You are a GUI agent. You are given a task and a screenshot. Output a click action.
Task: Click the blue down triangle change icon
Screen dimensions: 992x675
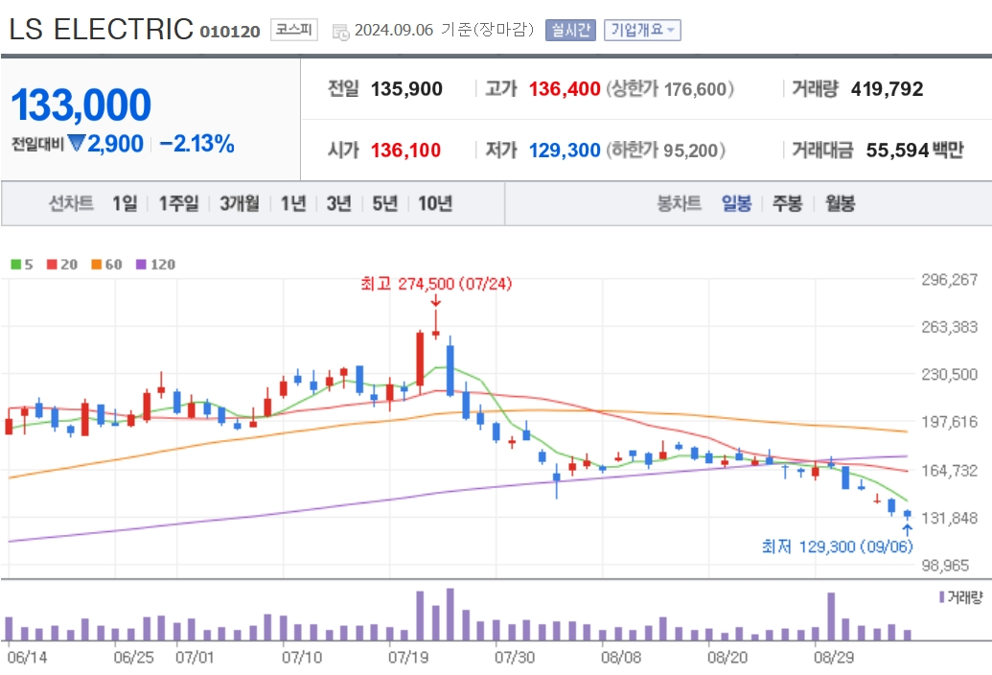point(77,144)
